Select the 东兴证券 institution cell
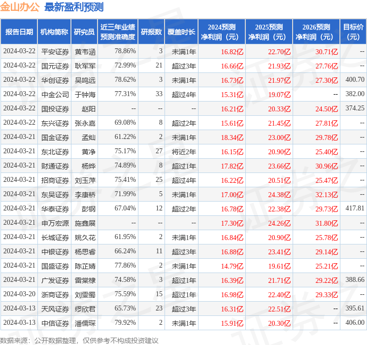Image resolution: width=367 pixels, height=345 pixels. tap(55, 123)
